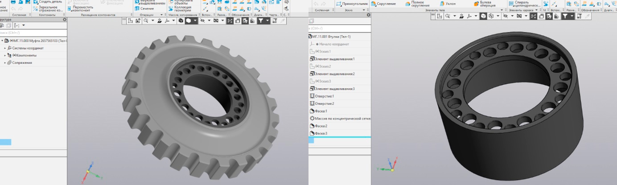
Task: Expand Компоненты tree node
Action: [x=5, y=55]
